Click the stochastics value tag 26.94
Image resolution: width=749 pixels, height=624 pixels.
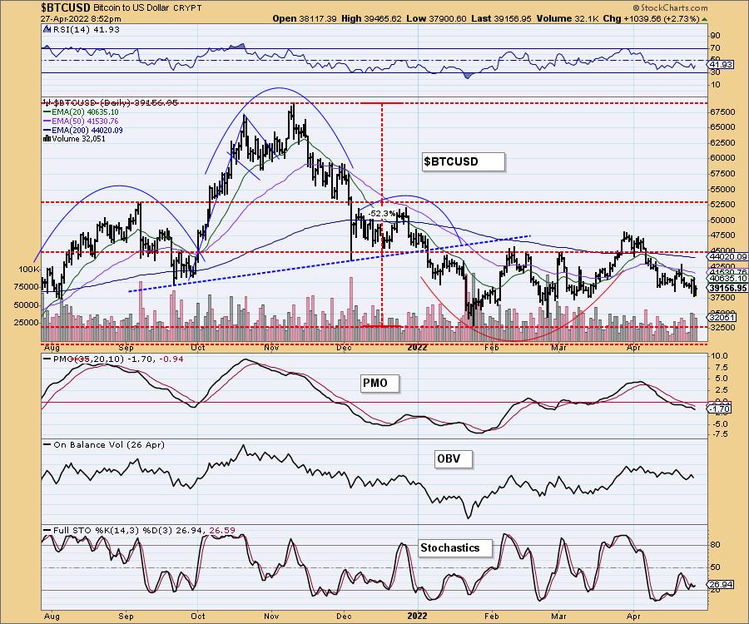[x=721, y=585]
